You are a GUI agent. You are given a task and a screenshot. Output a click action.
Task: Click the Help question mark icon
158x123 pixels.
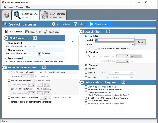[75, 24]
